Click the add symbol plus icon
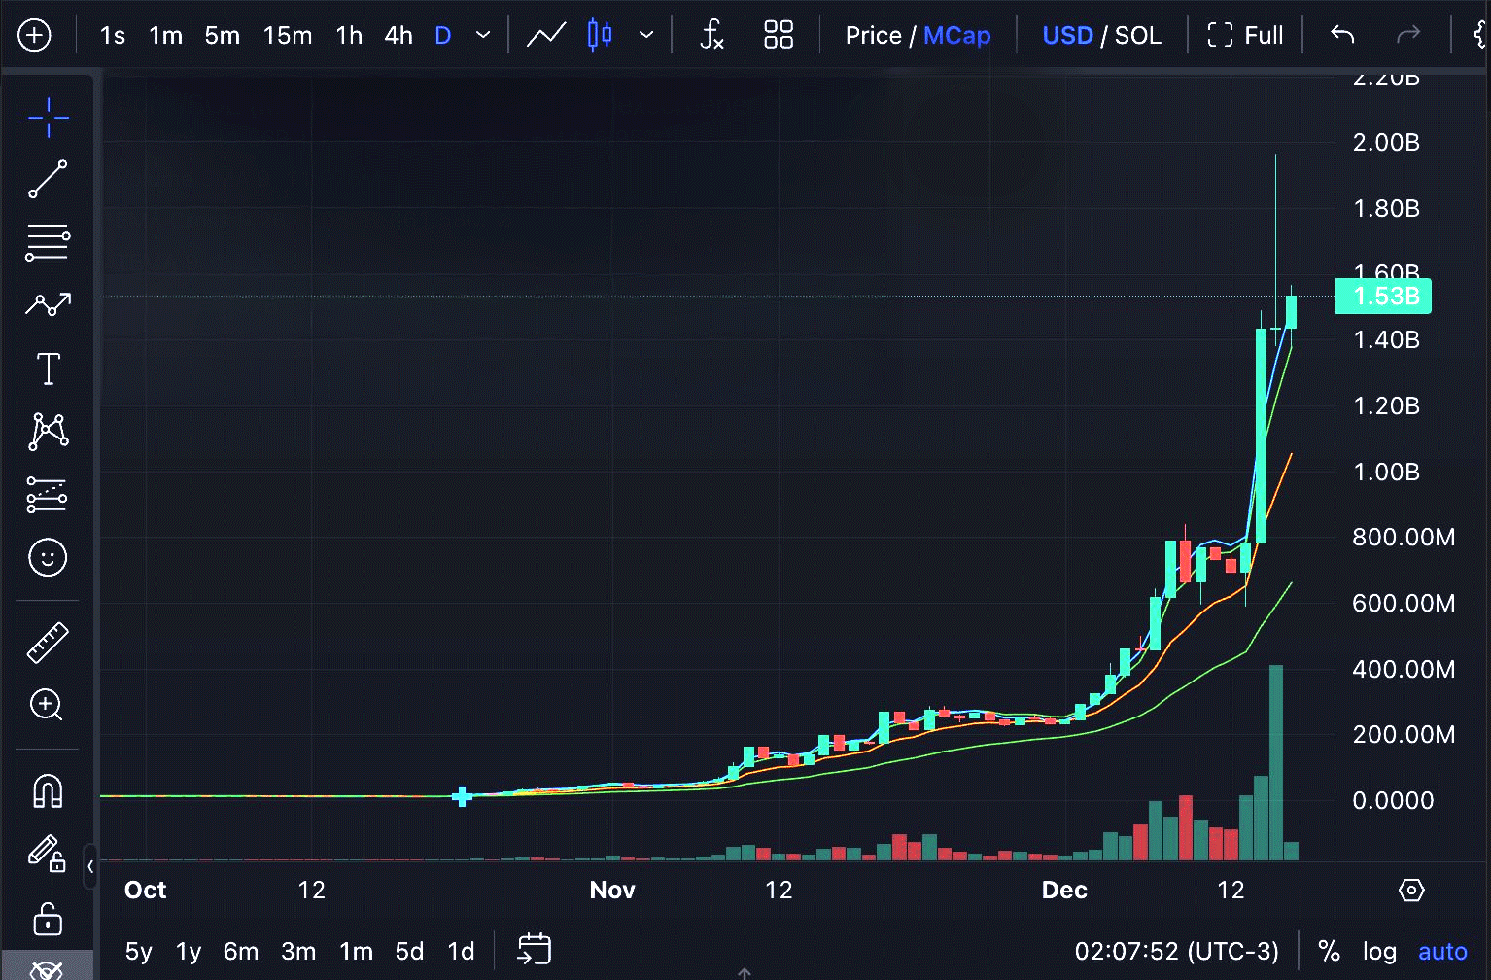The width and height of the screenshot is (1491, 980). click(35, 36)
